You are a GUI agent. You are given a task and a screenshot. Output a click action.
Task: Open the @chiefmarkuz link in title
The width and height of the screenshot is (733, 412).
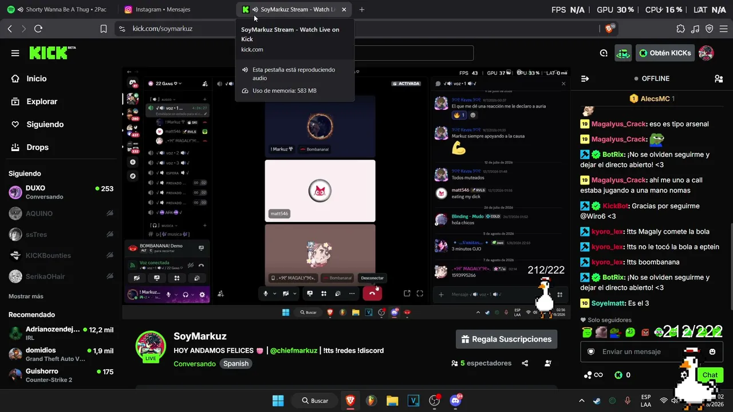294,350
